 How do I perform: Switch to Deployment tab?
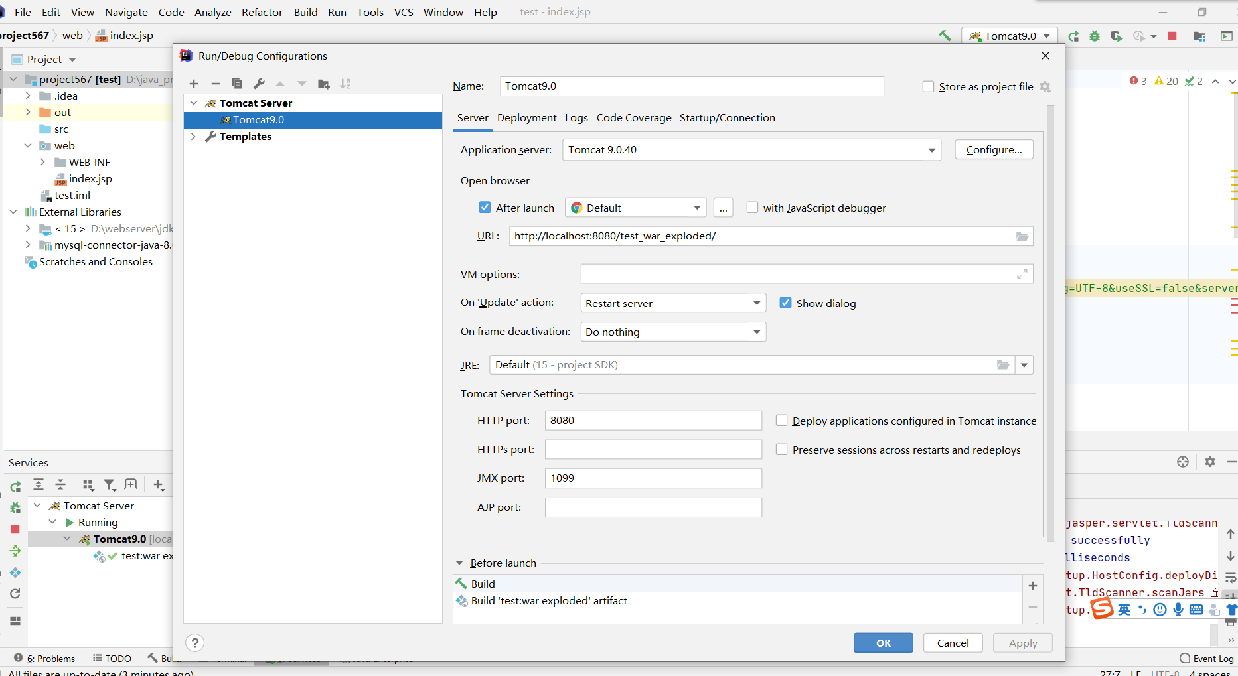[x=527, y=118]
